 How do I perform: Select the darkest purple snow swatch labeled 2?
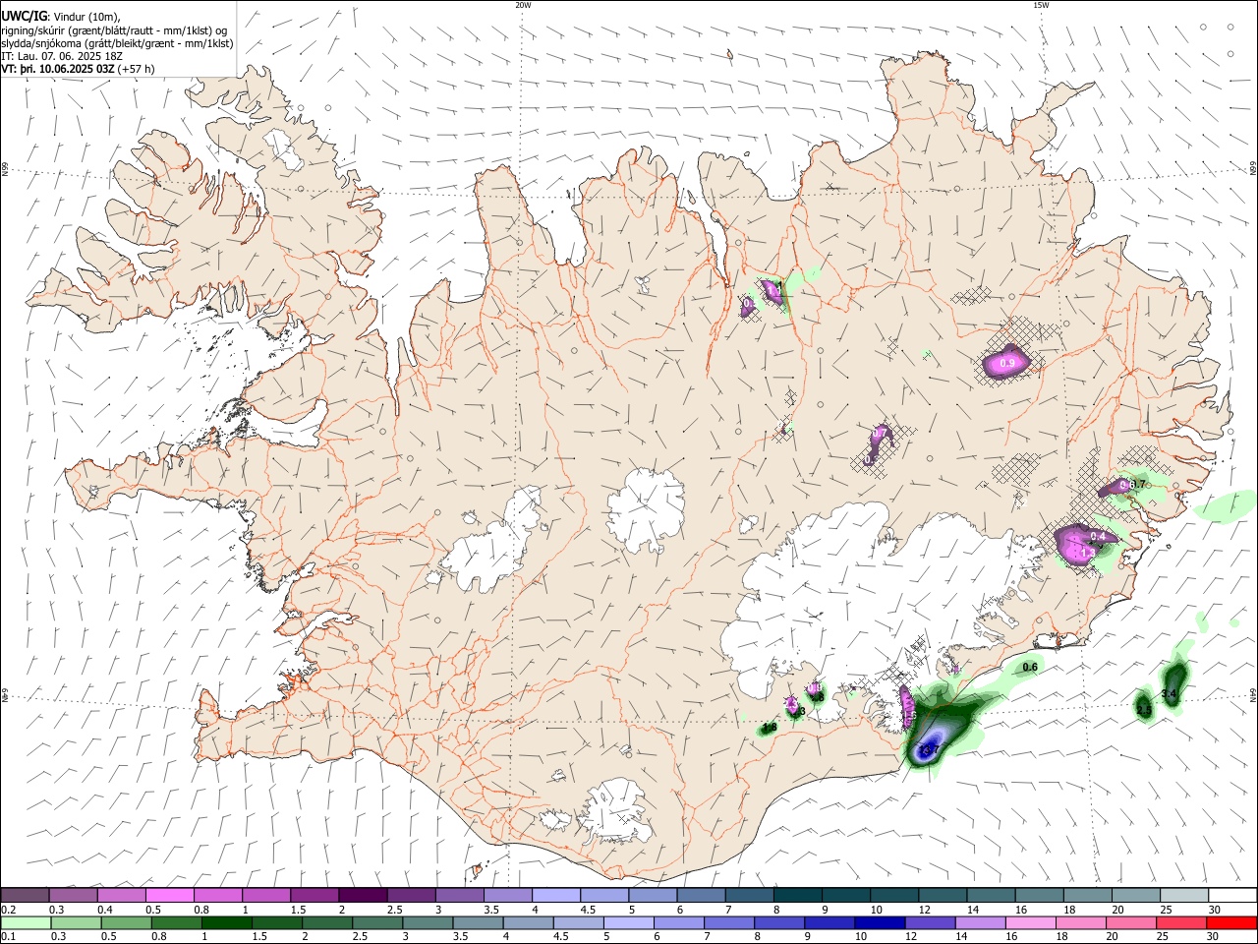coord(363,896)
